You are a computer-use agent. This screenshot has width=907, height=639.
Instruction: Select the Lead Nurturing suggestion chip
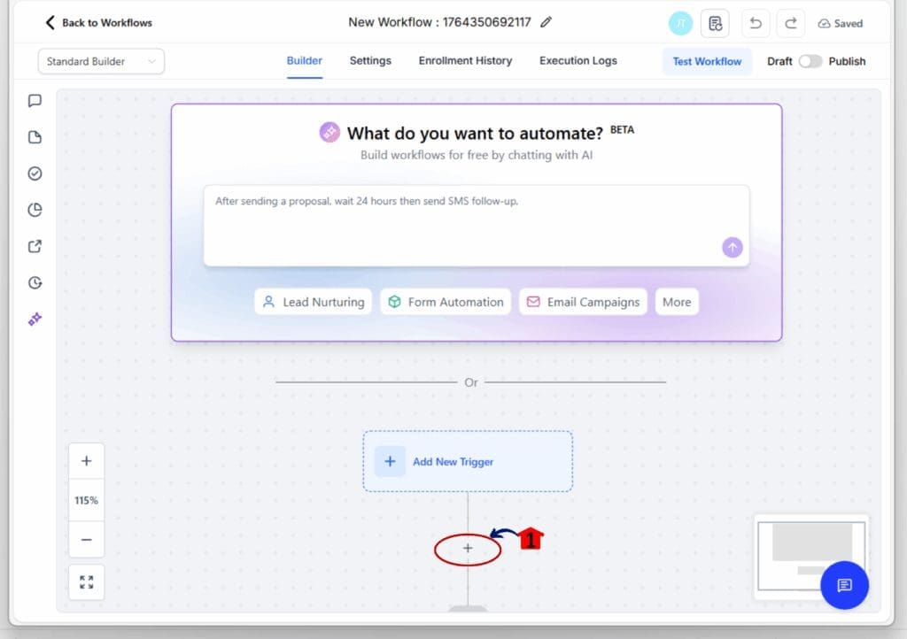(313, 302)
